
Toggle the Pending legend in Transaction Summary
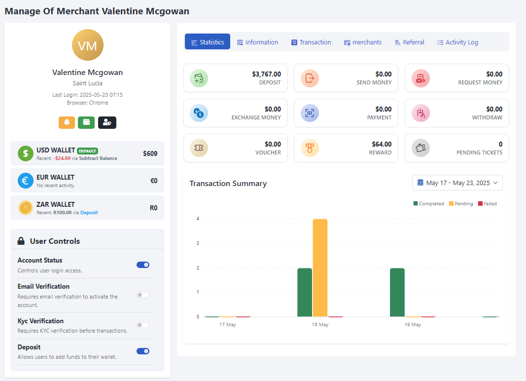[460, 203]
